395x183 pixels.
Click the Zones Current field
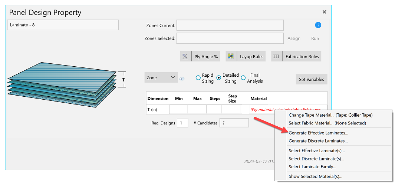tap(230, 25)
